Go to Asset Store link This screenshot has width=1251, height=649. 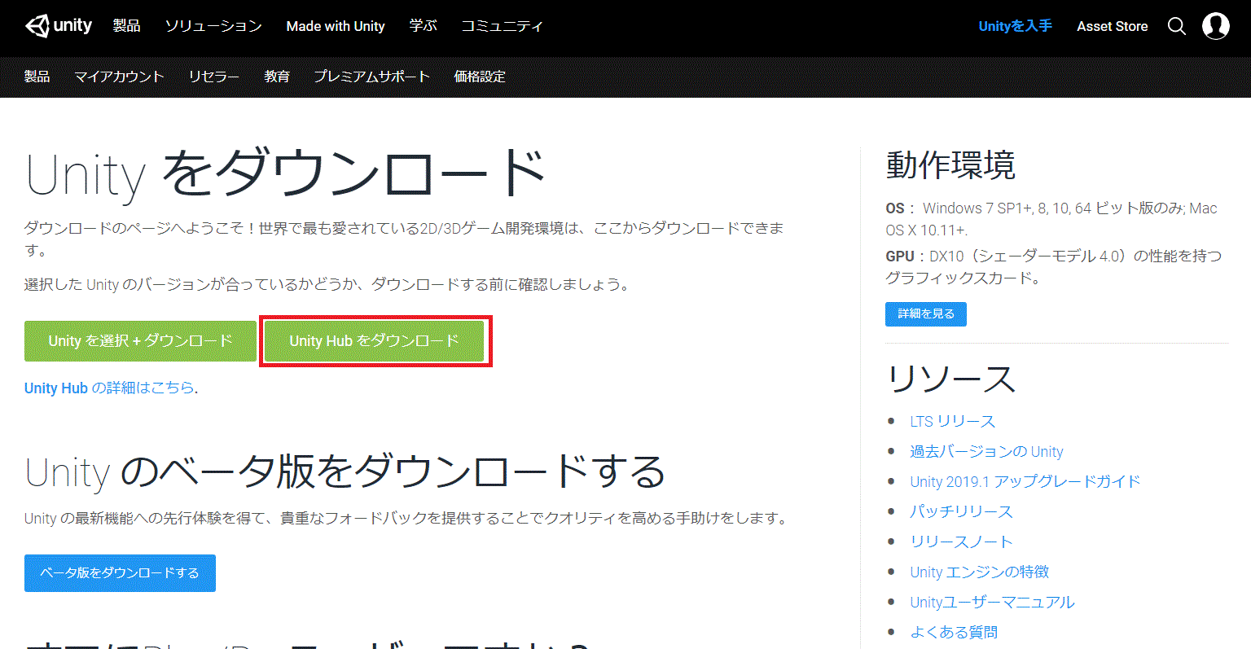[1112, 26]
